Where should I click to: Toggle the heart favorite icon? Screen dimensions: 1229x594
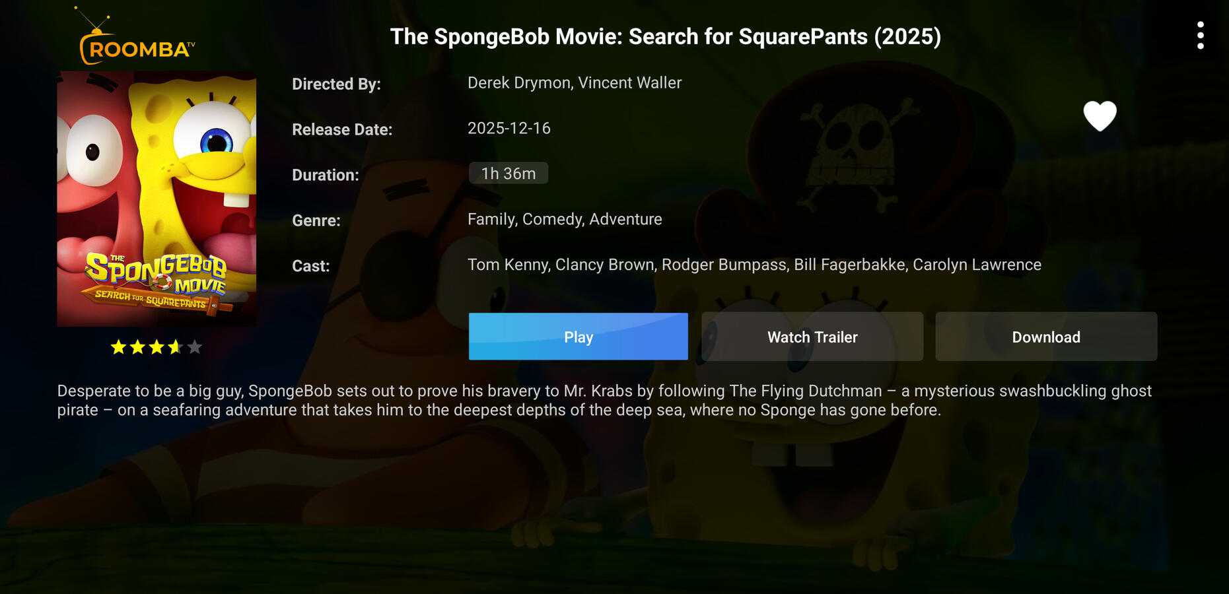click(1100, 116)
